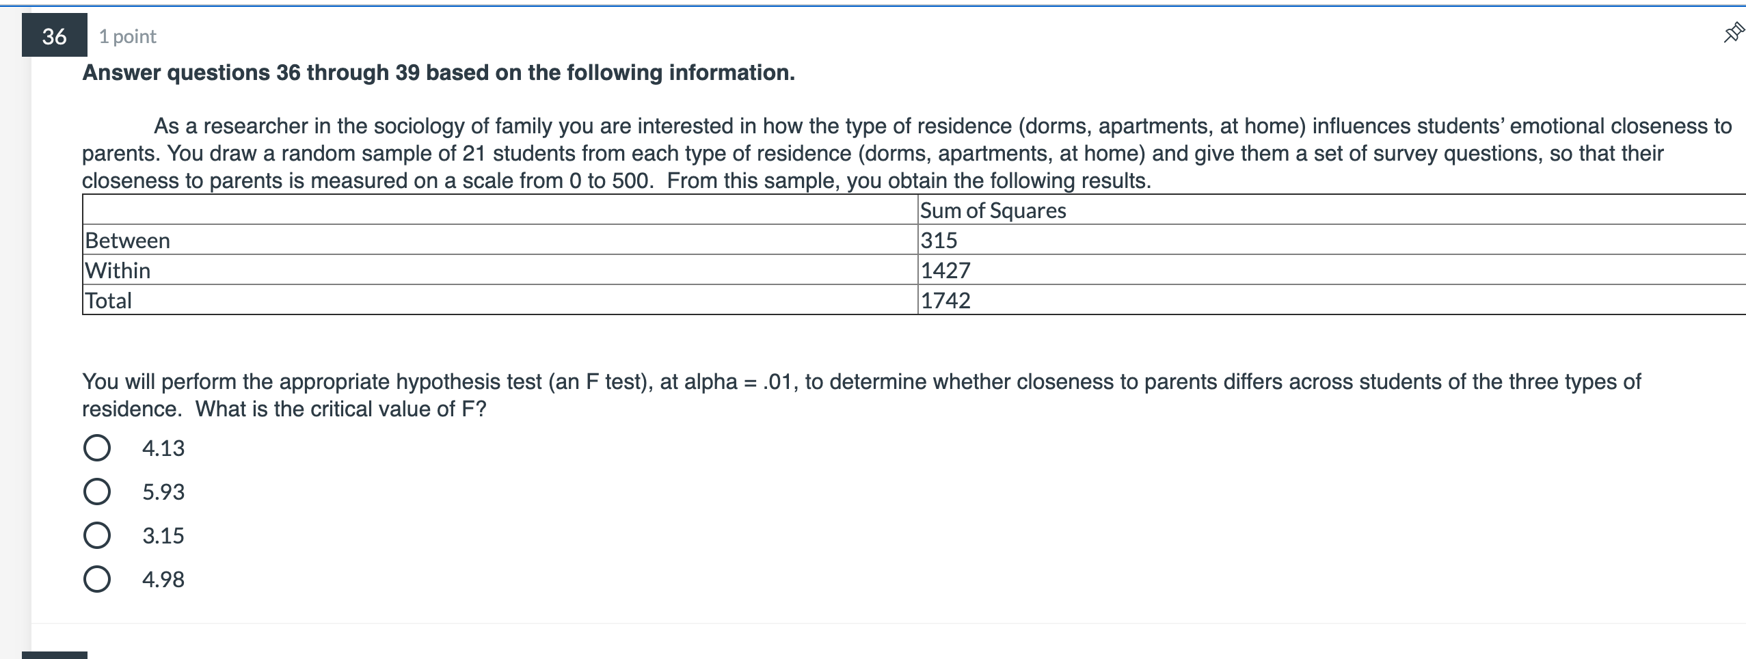
Task: Click the value 1742 in the table
Action: coord(945,300)
